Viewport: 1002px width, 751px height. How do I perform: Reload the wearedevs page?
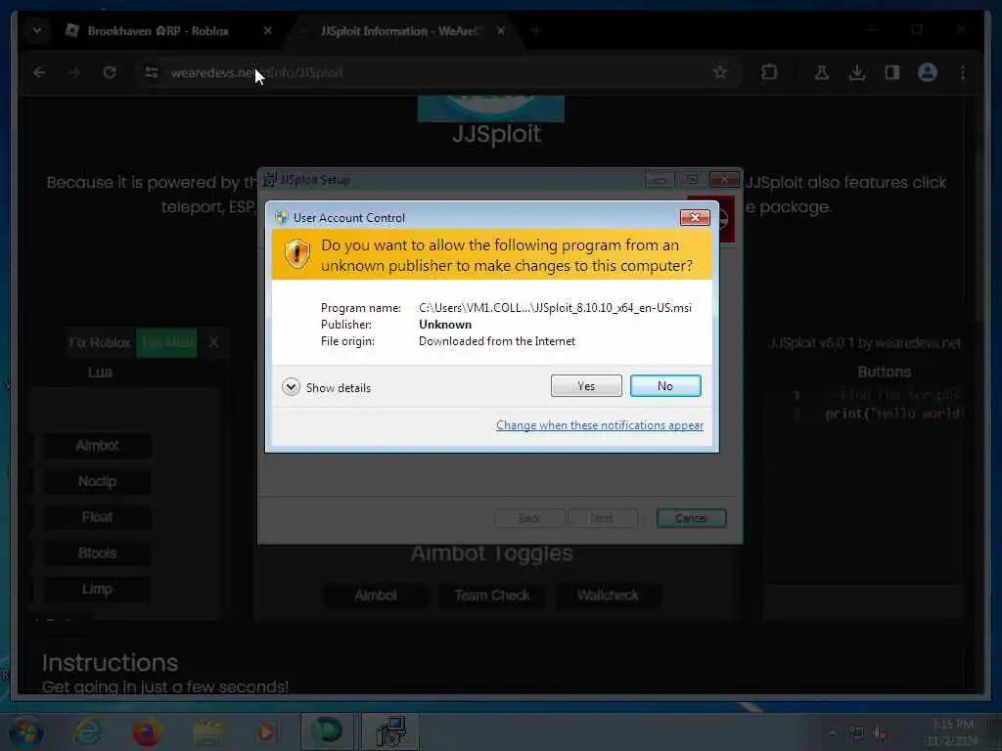(x=110, y=72)
